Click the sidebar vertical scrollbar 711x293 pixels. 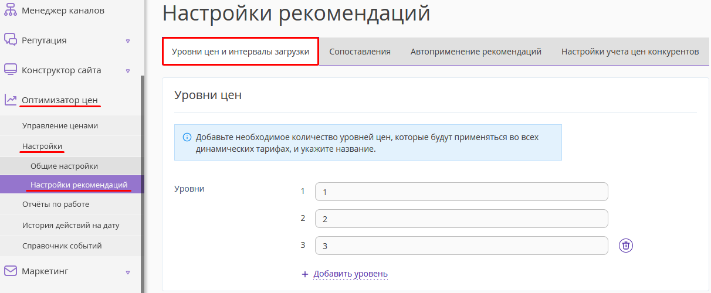(x=142, y=183)
